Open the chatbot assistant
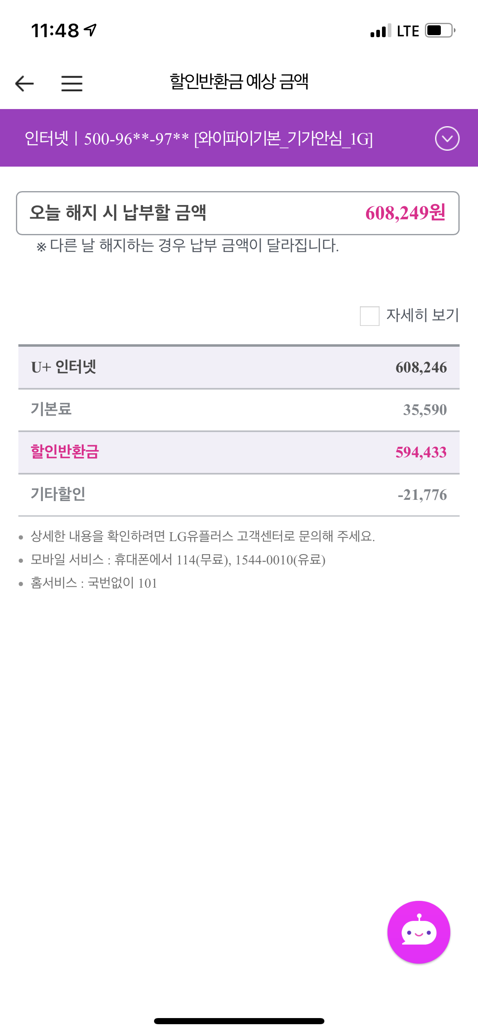Image resolution: width=478 pixels, height=1034 pixels. tap(418, 932)
